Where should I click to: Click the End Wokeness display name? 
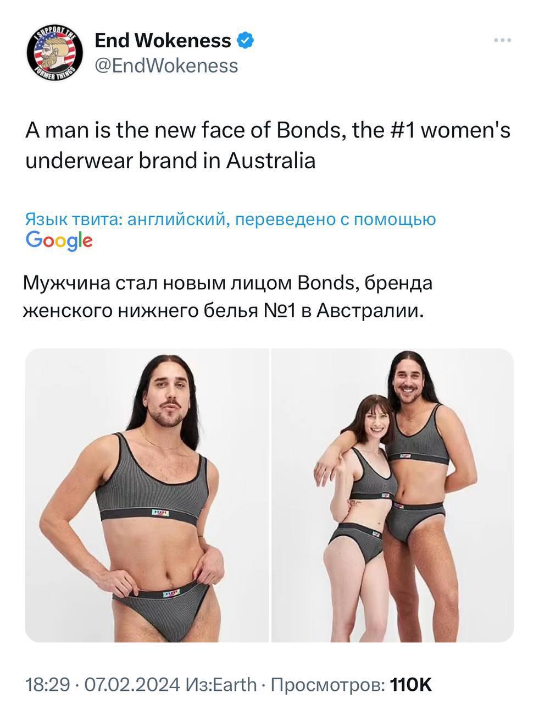click(163, 40)
